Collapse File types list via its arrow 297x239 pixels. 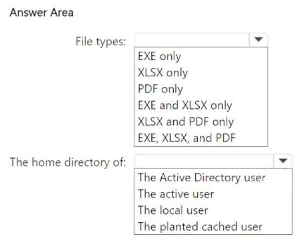(259, 40)
